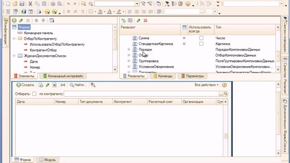The width and height of the screenshot is (290, 163).
Task: Click the Создать button
Action: 25,85
